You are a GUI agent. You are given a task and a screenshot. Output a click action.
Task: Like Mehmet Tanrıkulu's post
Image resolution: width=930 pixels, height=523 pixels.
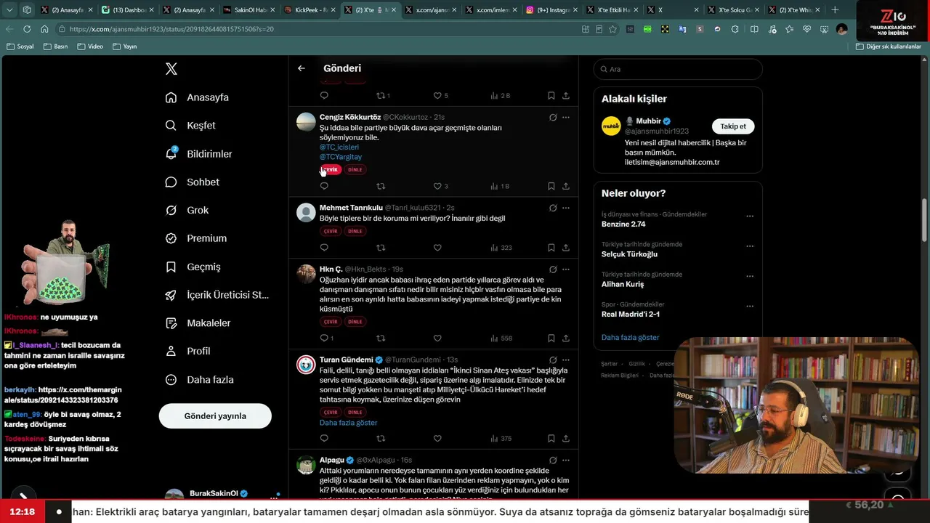(437, 248)
